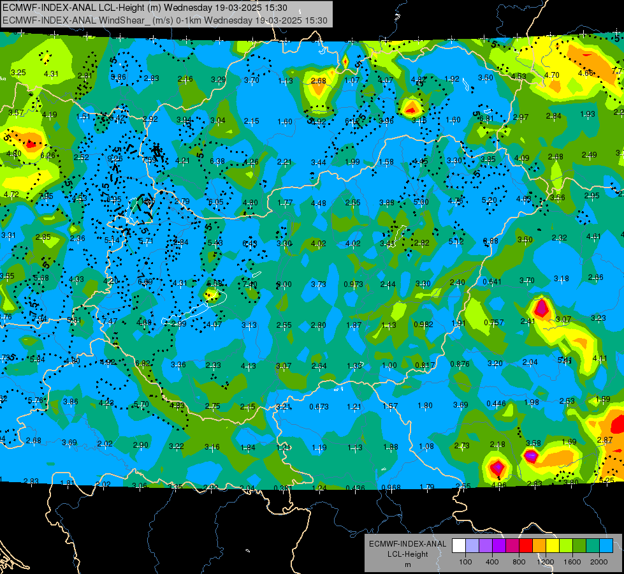Click the wind shear value 0.446
This screenshot has width=624, height=574.
pyautogui.click(x=496, y=404)
